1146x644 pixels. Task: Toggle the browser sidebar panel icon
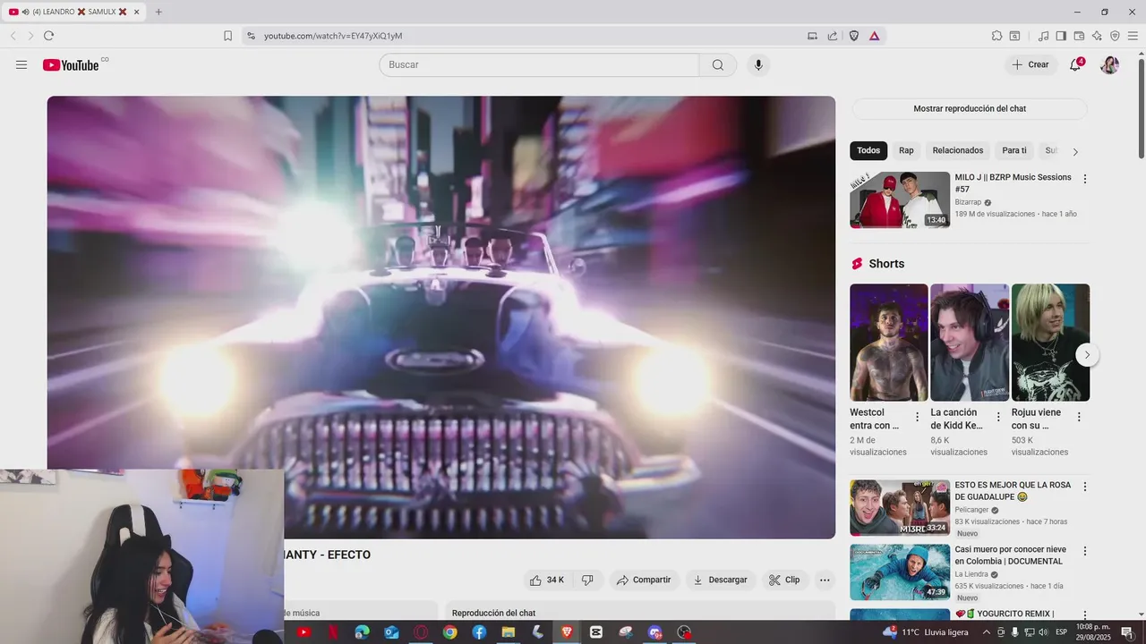(1061, 36)
